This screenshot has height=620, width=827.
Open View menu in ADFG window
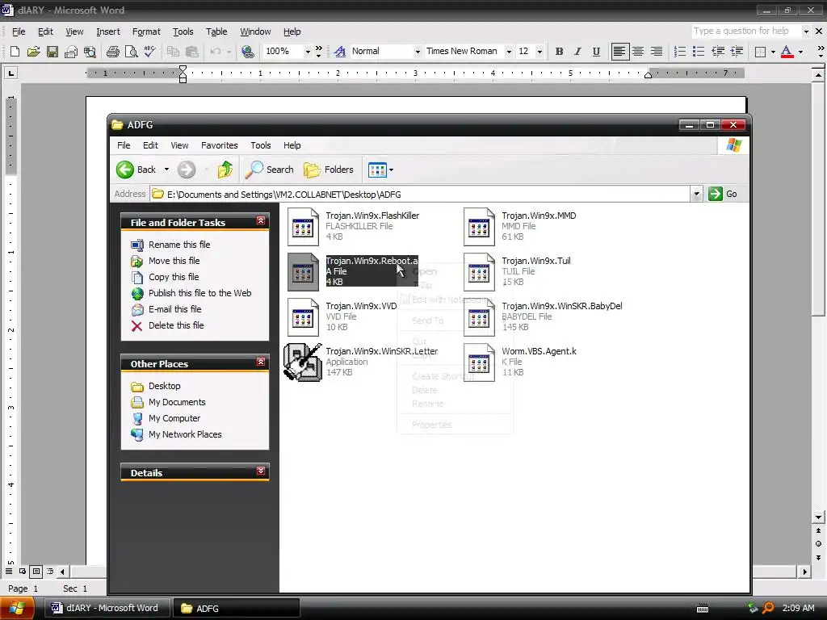pos(179,145)
